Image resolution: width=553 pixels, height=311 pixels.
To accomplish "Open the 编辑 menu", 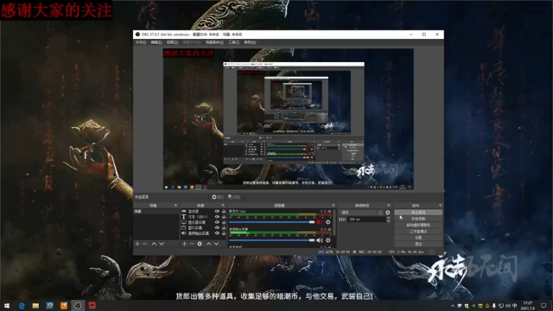I will [x=156, y=42].
